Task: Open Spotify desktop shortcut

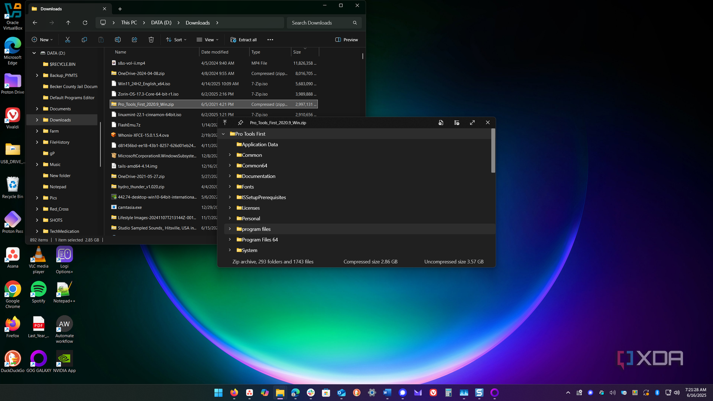Action: 39,292
